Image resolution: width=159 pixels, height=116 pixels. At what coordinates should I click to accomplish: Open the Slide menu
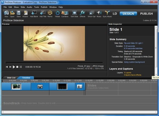[x=23, y=7]
